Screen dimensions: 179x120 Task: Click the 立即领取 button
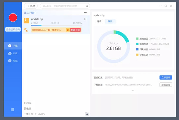tap(166, 78)
